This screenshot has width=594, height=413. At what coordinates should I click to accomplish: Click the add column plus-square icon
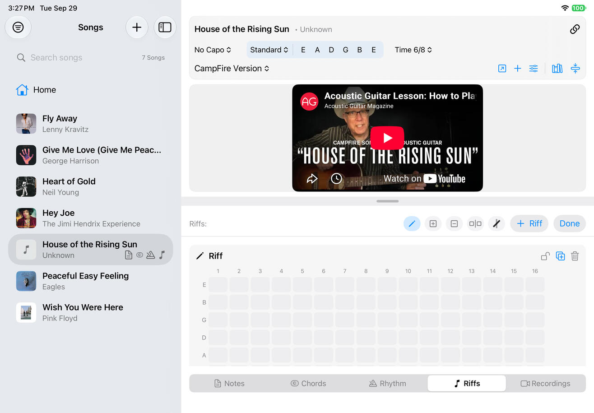(433, 223)
